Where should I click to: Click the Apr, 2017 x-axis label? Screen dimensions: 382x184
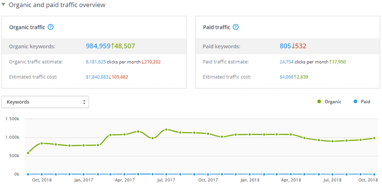point(125,180)
